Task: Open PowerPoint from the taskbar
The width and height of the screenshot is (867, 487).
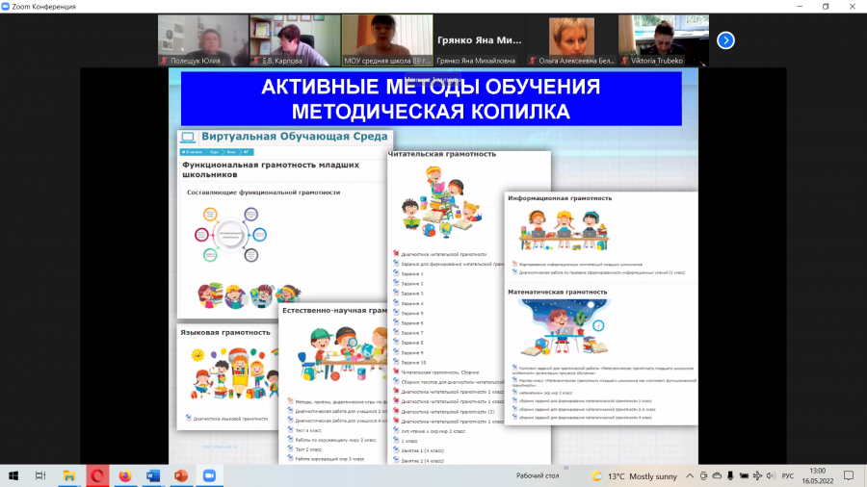Action: tap(181, 475)
